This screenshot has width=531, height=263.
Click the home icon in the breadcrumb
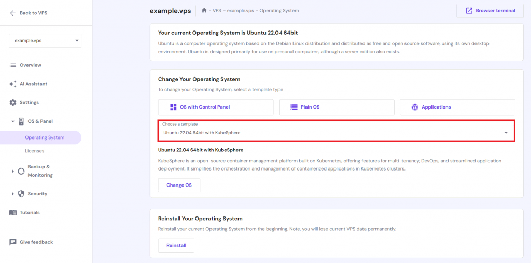click(x=204, y=10)
